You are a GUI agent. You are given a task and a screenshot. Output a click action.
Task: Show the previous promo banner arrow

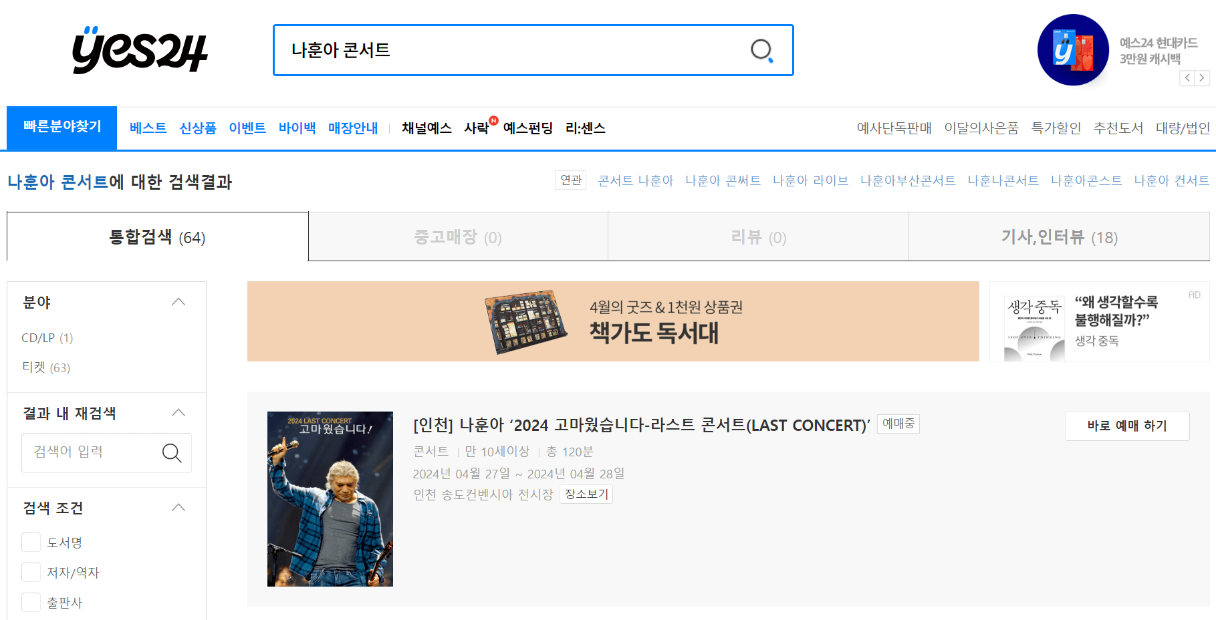tap(1187, 78)
